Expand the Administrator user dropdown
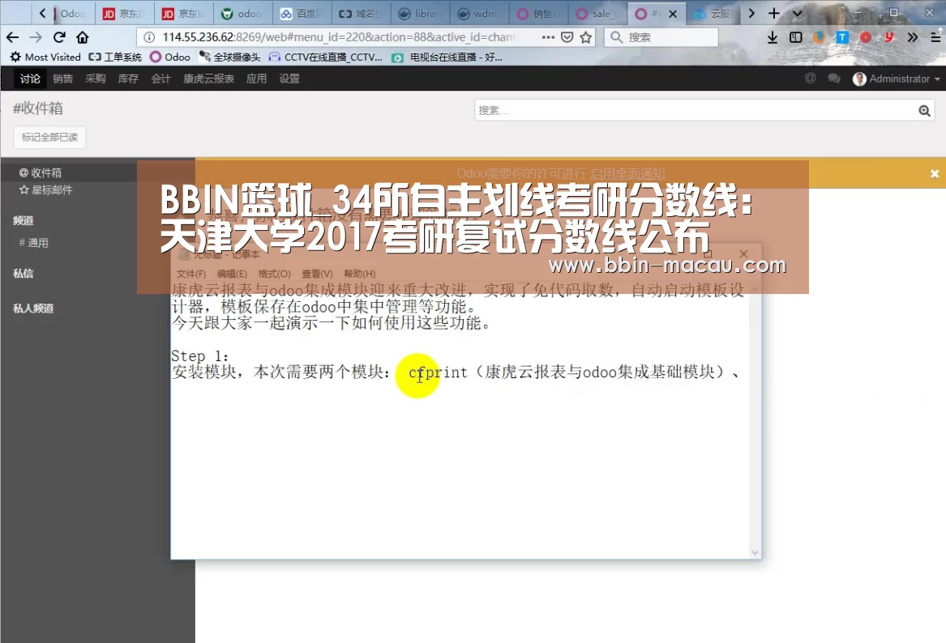The image size is (946, 643). point(897,79)
